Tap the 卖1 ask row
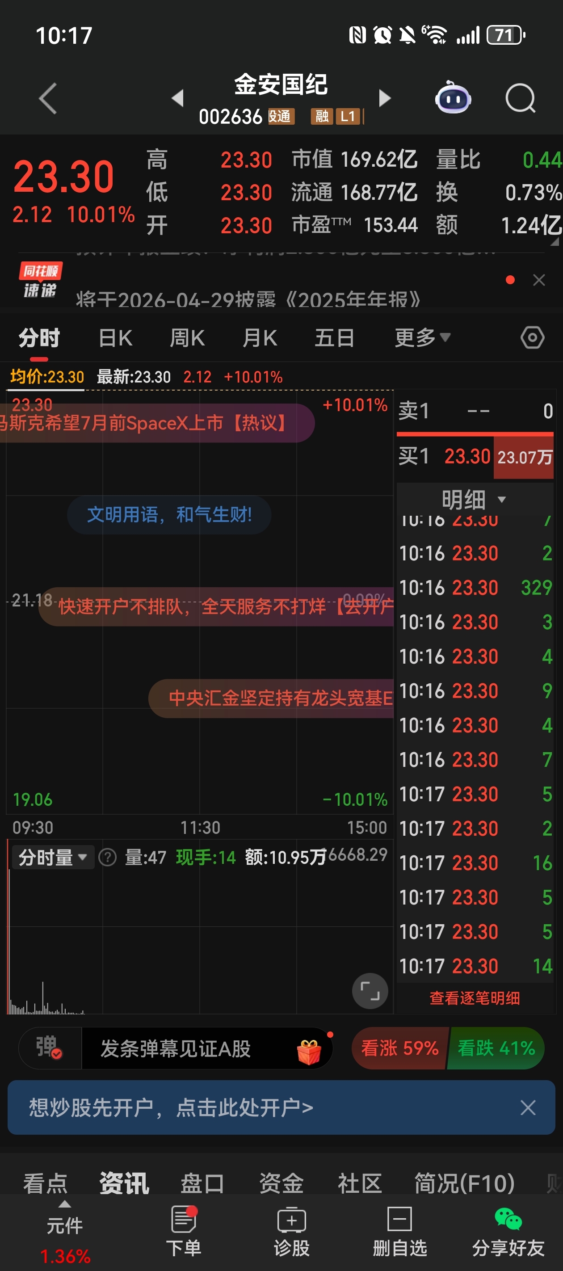The height and width of the screenshot is (1271, 563). click(x=475, y=411)
